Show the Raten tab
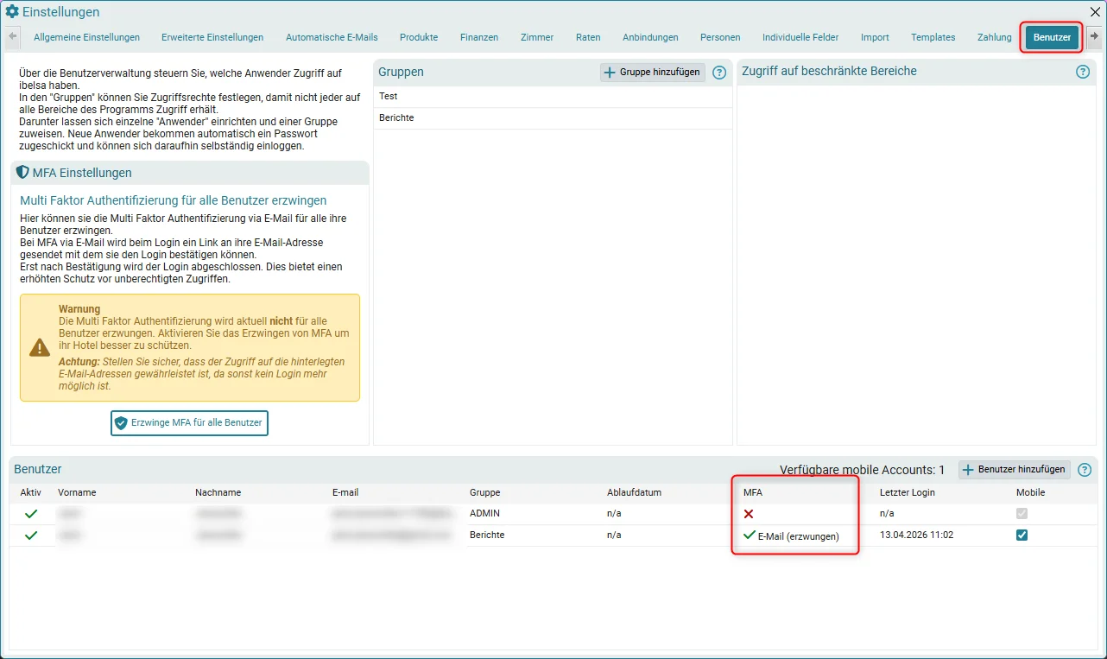 [588, 37]
